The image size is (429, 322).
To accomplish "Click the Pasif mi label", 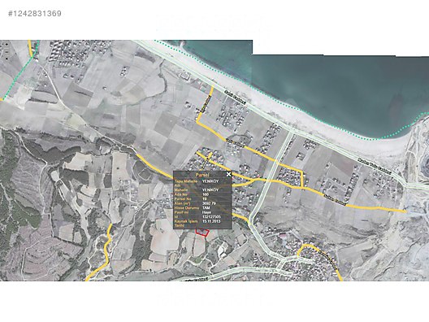I will (x=181, y=212).
